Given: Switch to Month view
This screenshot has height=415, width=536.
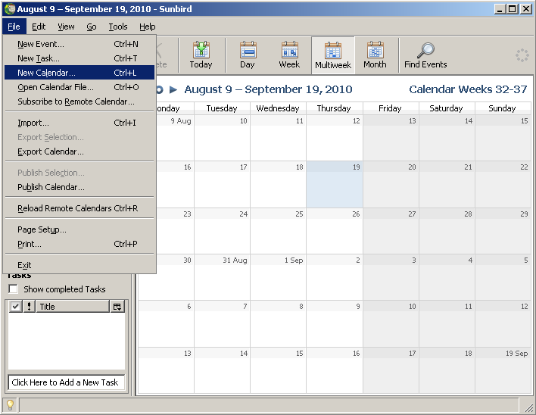Looking at the screenshot, I should pyautogui.click(x=375, y=55).
